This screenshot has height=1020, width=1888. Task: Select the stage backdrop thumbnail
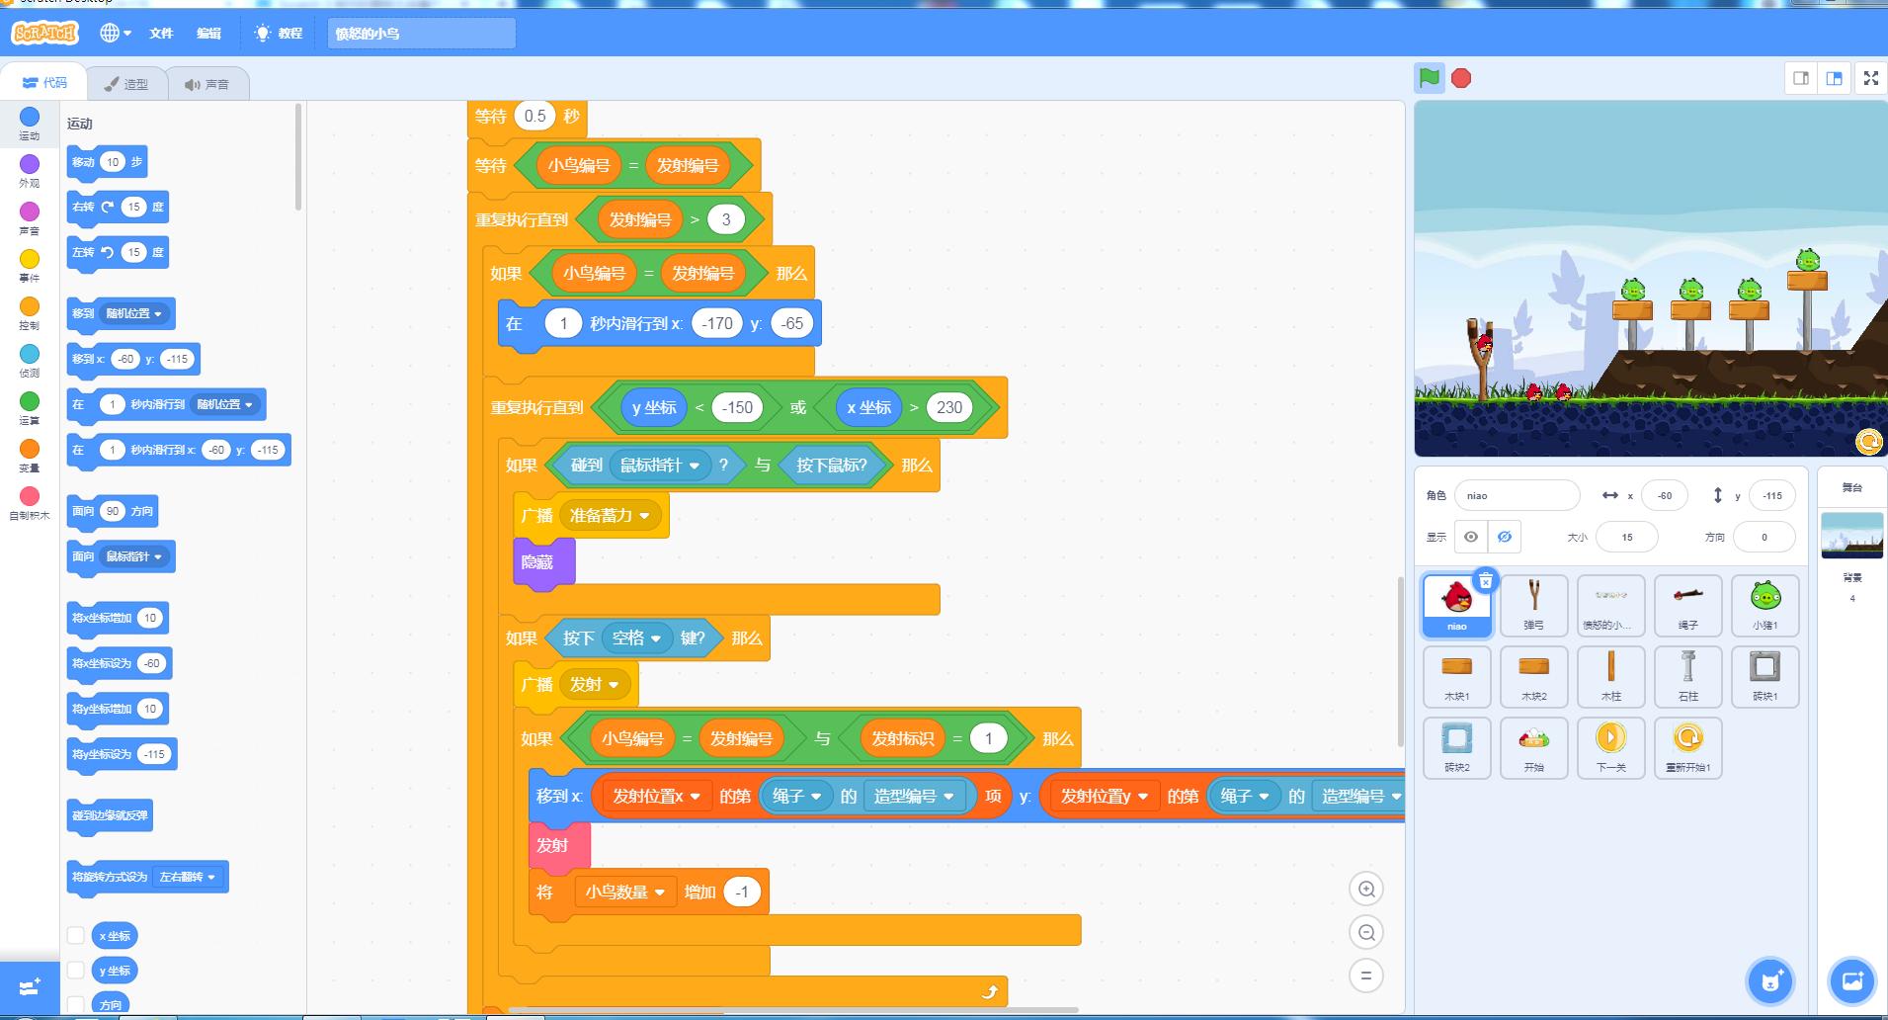[x=1851, y=535]
